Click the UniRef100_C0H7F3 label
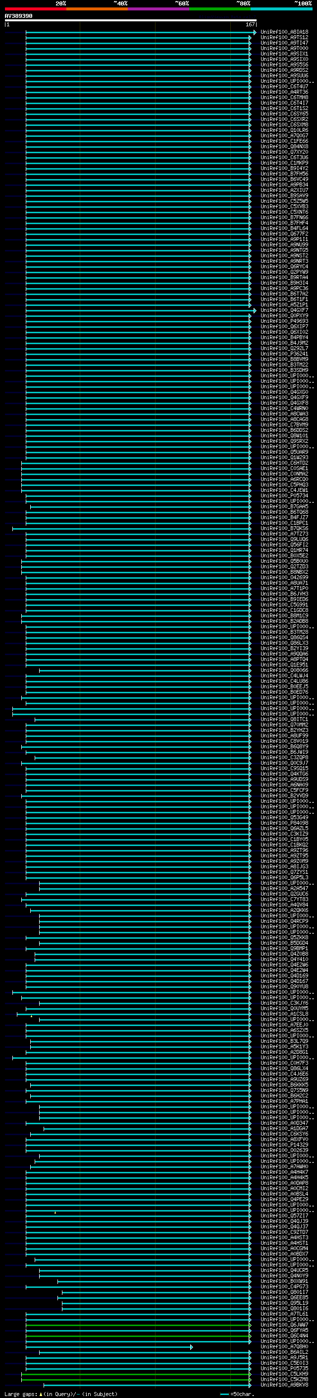Image resolution: width=317 pixels, height=1398 pixels. [x=284, y=1063]
